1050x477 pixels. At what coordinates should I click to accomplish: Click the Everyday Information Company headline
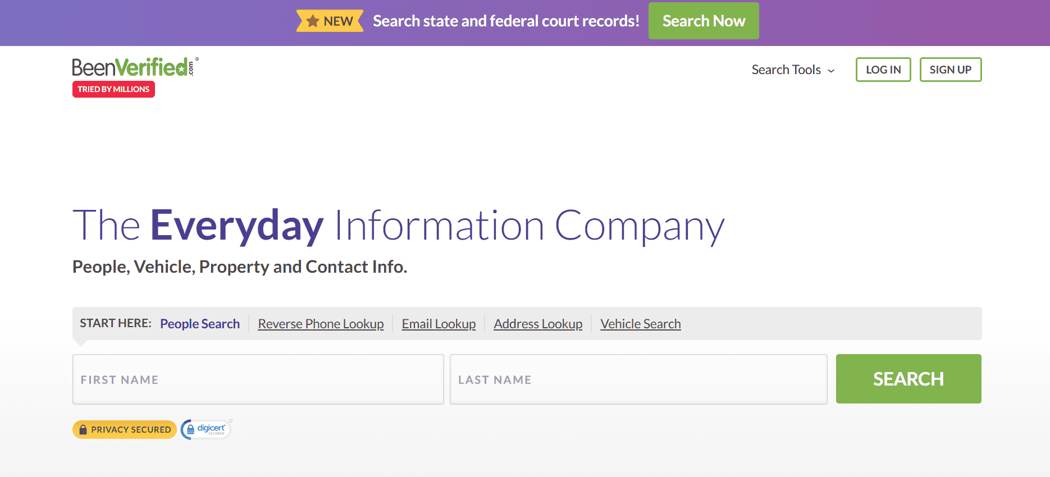coord(398,226)
